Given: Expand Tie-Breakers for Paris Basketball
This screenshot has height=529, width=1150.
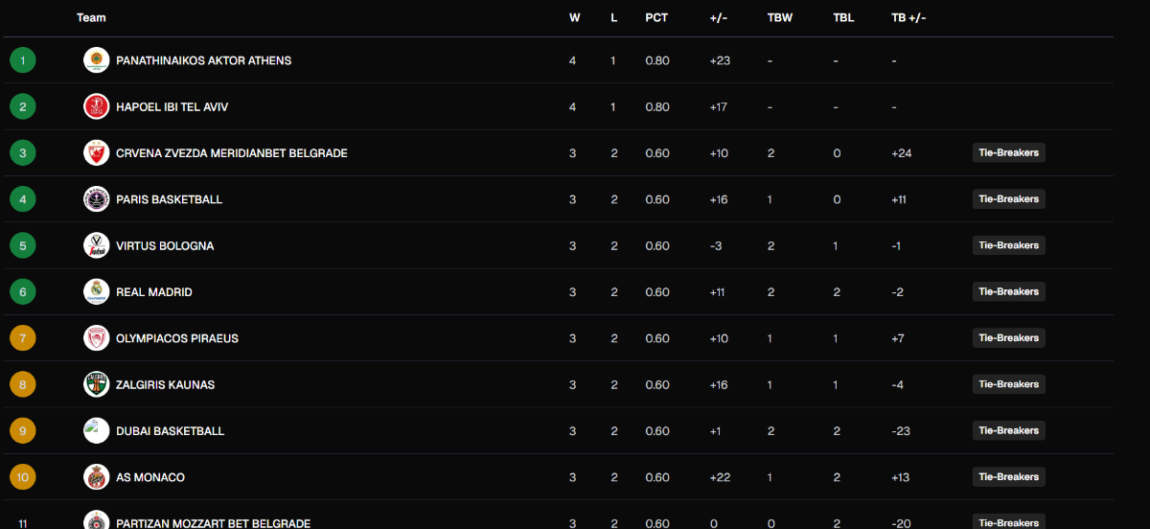Looking at the screenshot, I should [1008, 199].
